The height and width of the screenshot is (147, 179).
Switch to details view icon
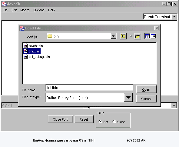pyautogui.click(x=153, y=36)
